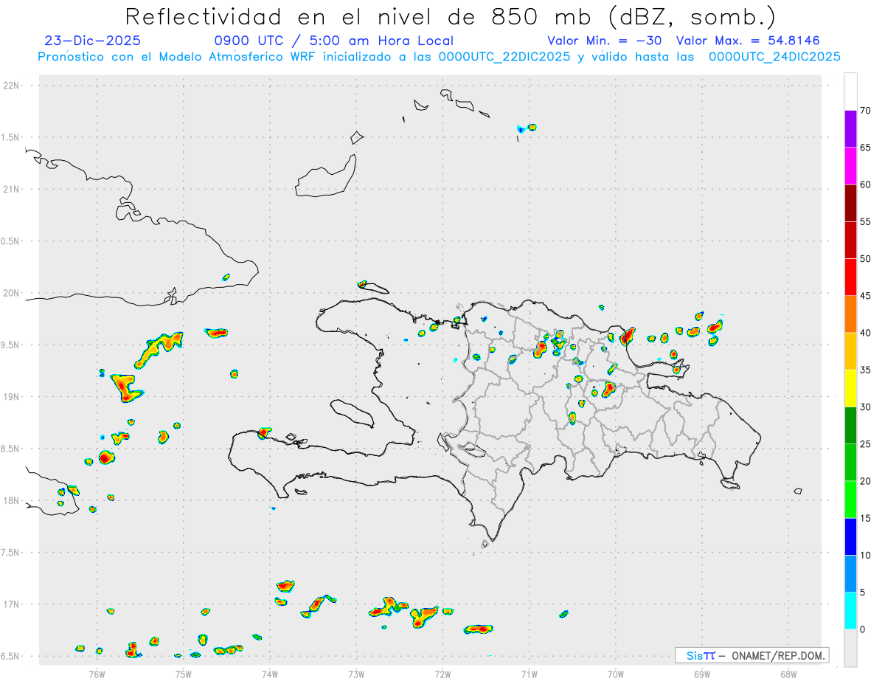Select the '60' value on the color scale

(865, 184)
